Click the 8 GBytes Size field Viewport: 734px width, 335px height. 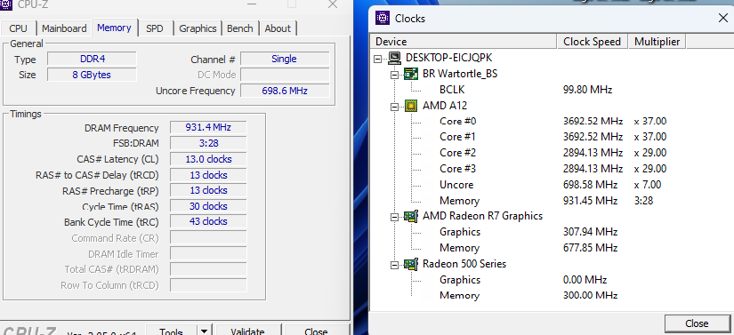point(93,75)
